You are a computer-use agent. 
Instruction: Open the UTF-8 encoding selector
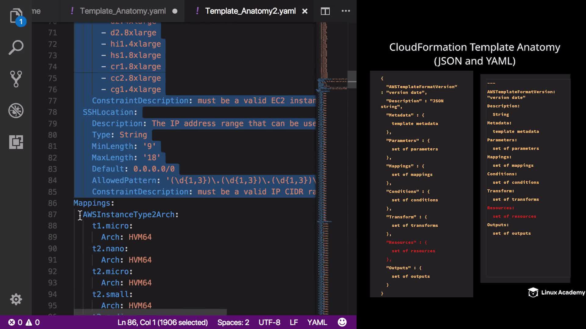(x=269, y=322)
